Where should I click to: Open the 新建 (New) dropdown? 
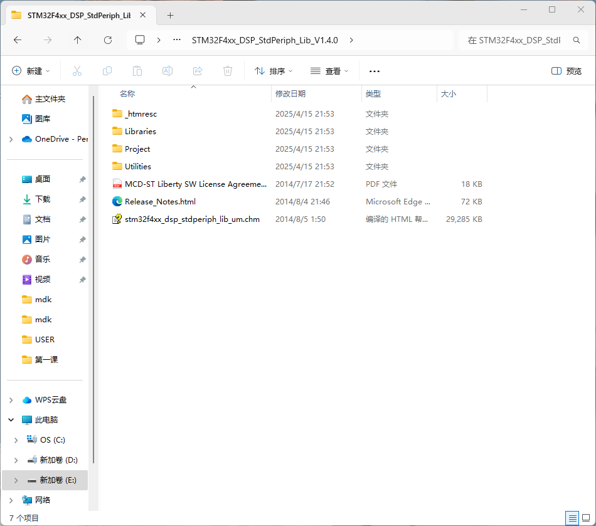tap(31, 71)
